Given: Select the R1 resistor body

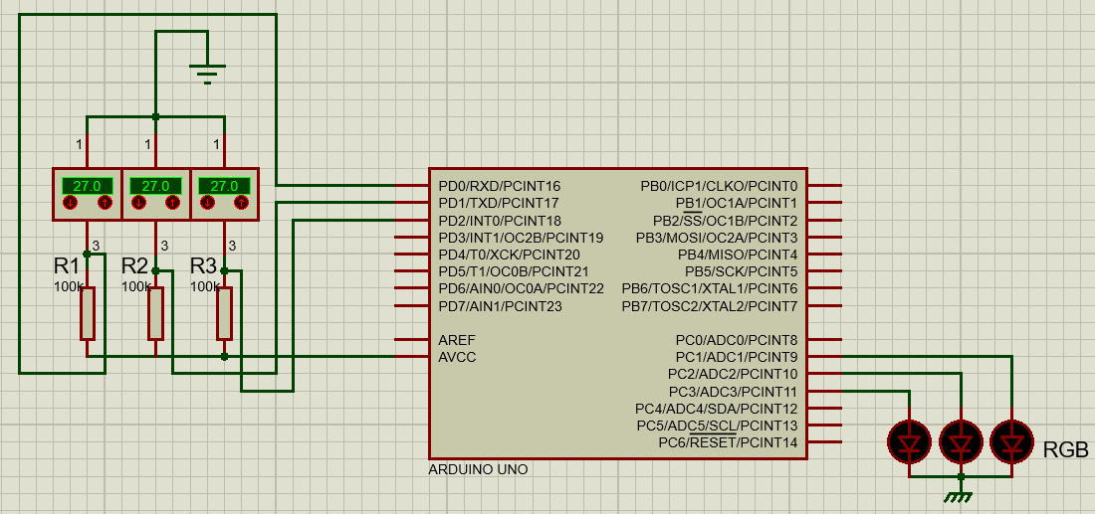Looking at the screenshot, I should [87, 314].
